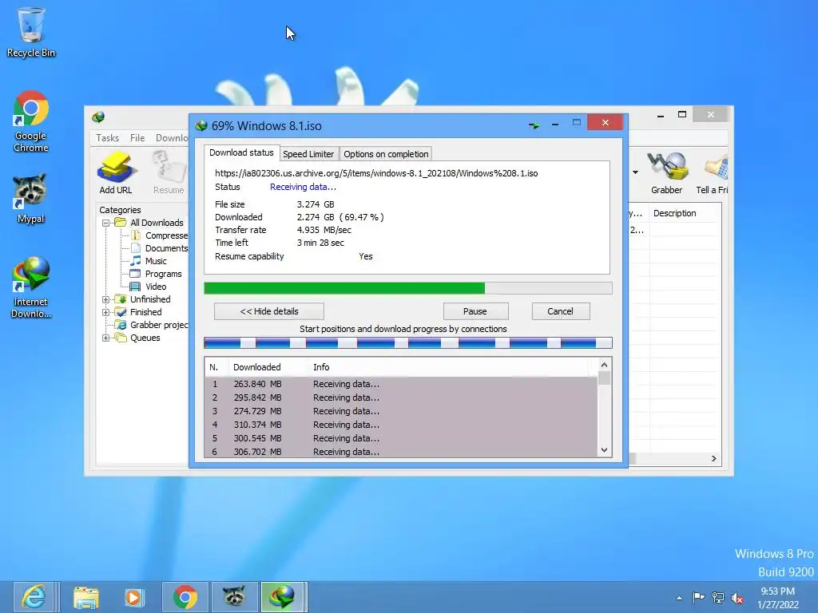
Task: Click the Receiving data status text
Action: click(303, 187)
